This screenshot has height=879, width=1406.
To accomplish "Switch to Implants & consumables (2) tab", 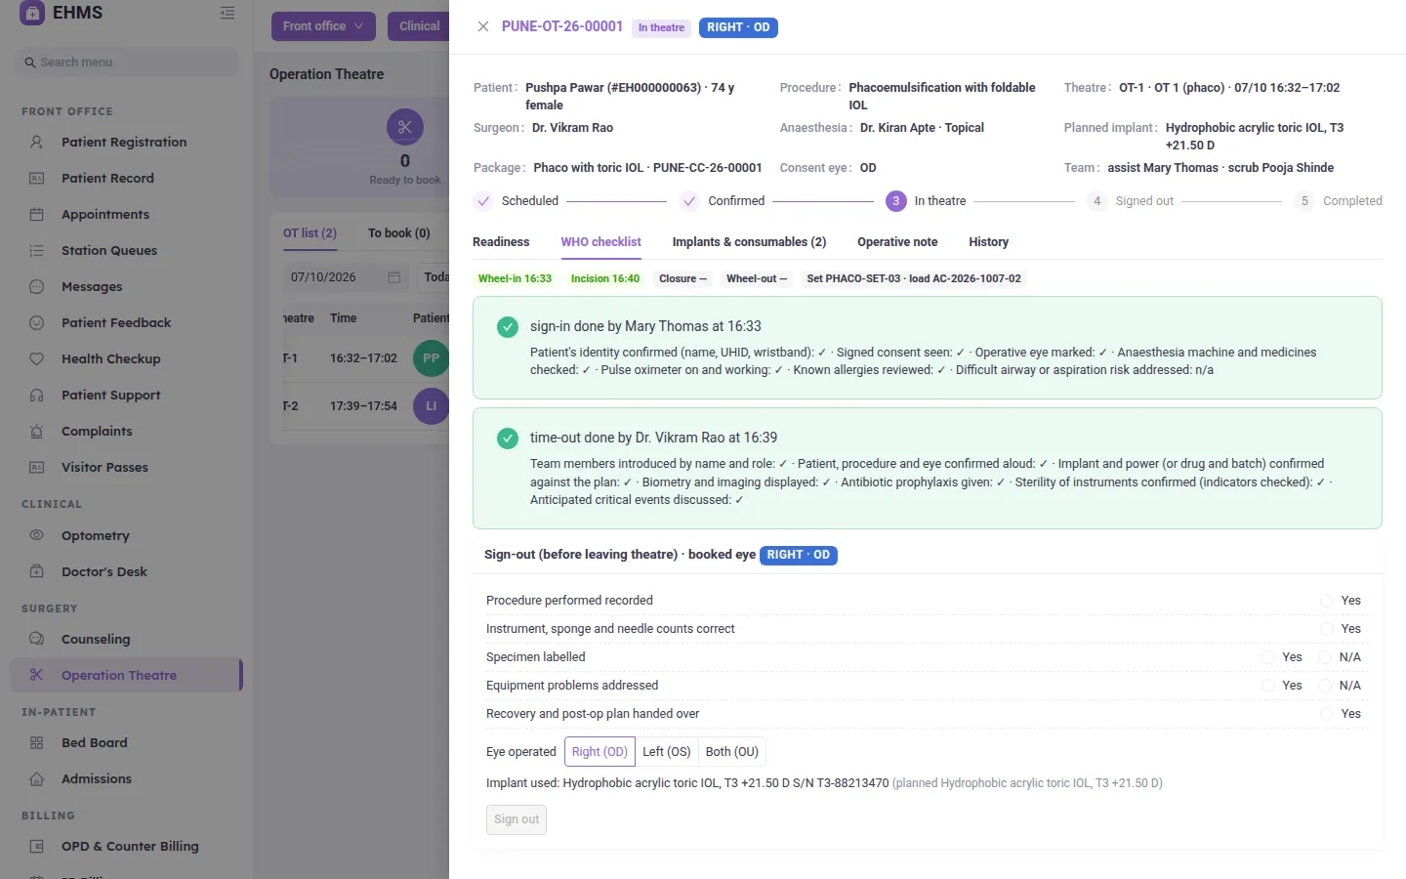I will 749,242.
